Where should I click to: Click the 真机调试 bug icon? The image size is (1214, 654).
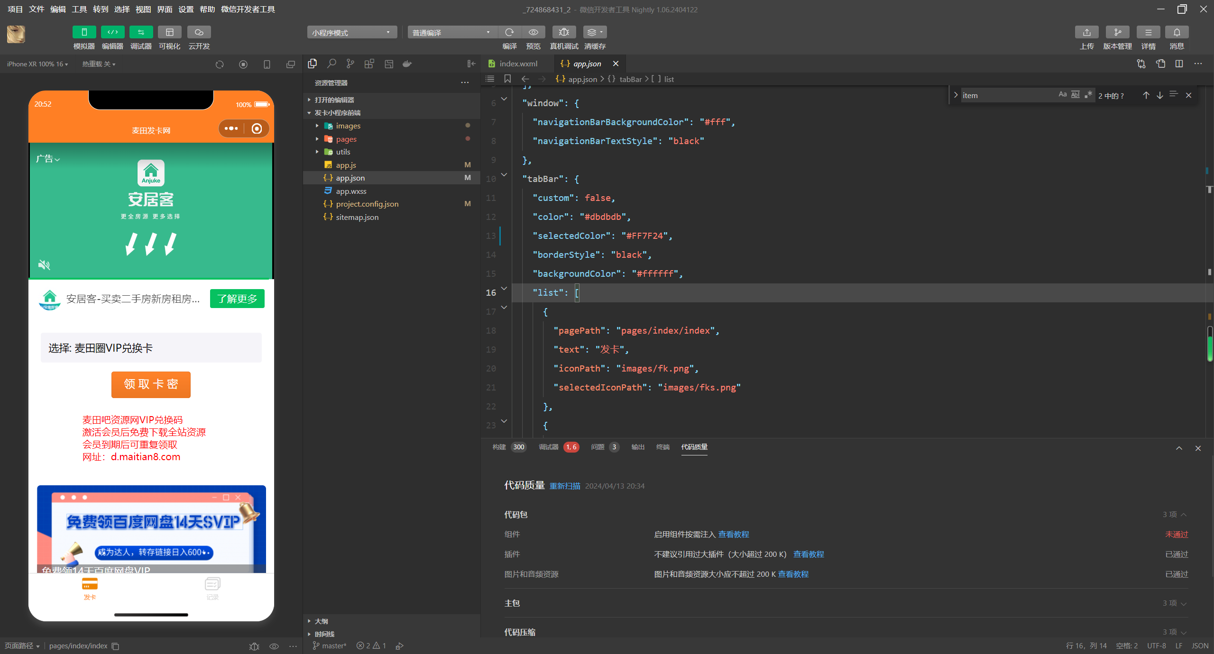pyautogui.click(x=564, y=32)
